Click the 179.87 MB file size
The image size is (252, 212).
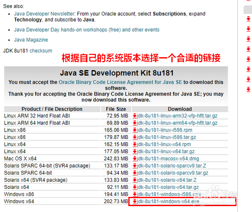click(x=116, y=137)
